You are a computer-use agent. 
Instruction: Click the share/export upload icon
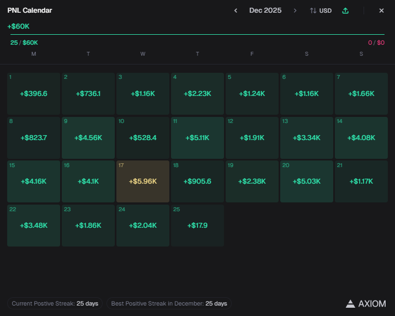pos(345,10)
